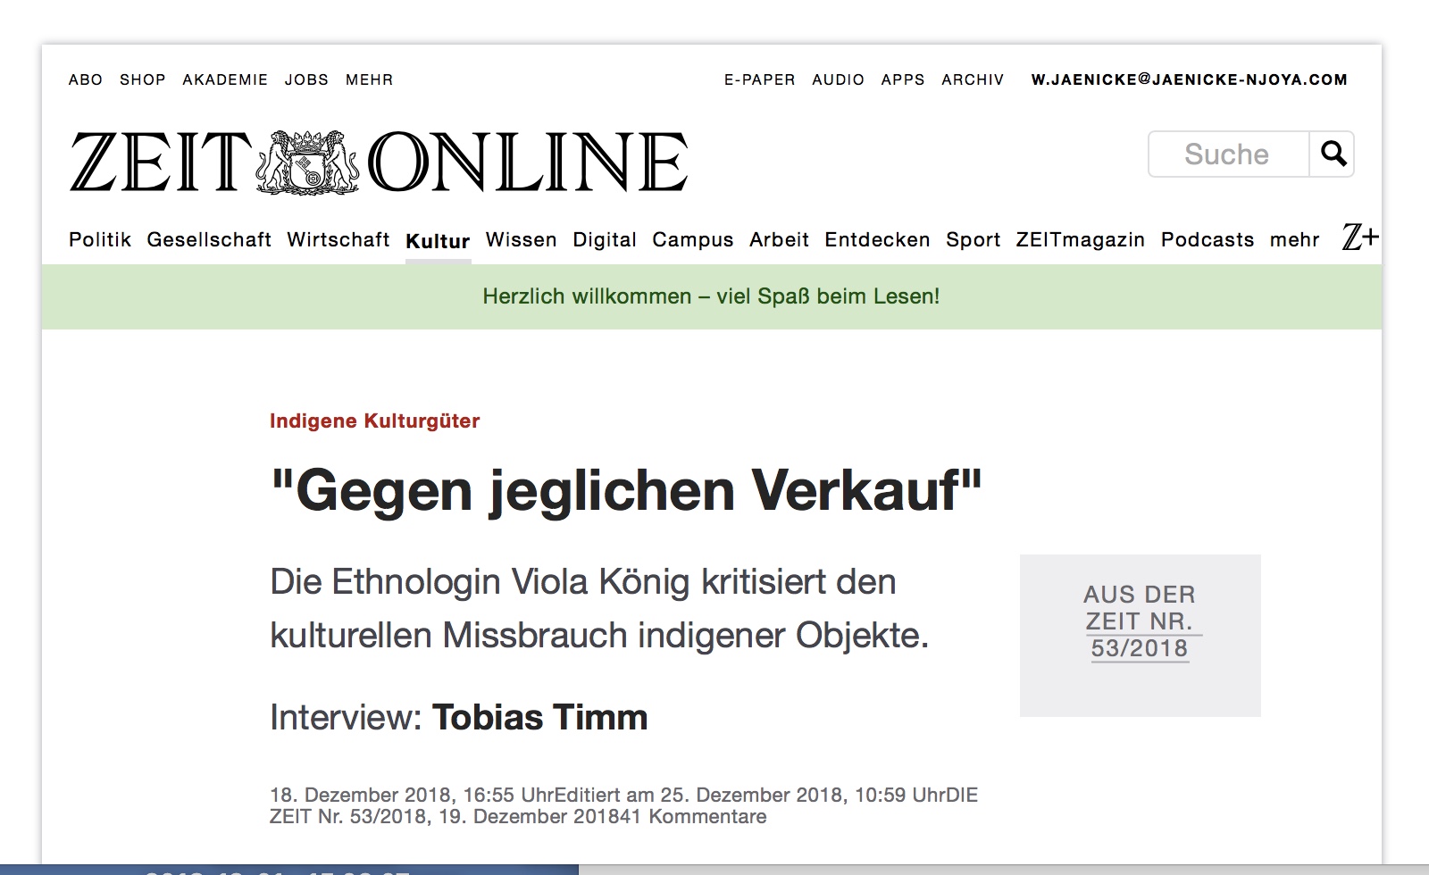Open the Arbeit section
This screenshot has height=875, width=1429.
pyautogui.click(x=779, y=239)
